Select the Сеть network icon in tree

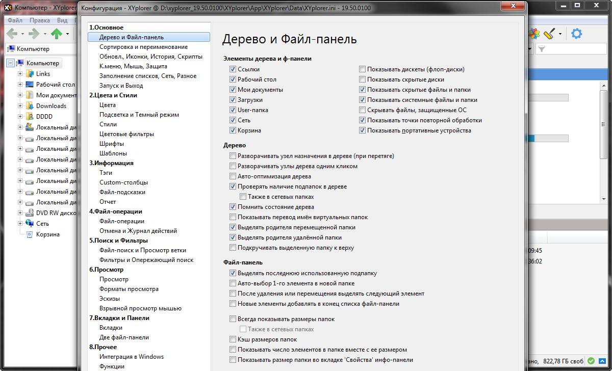coord(30,224)
